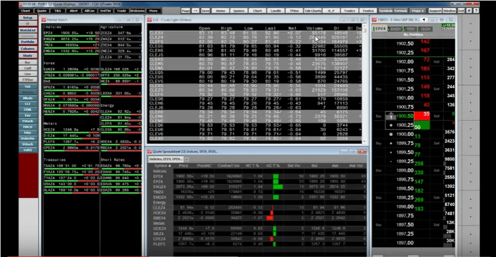This screenshot has height=257, width=496.
Task: Select the TTFlow sidebar button
Action: coord(28,80)
